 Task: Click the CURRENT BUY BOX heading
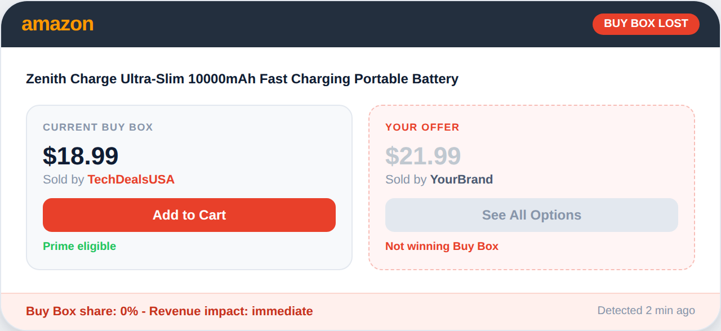tap(98, 127)
